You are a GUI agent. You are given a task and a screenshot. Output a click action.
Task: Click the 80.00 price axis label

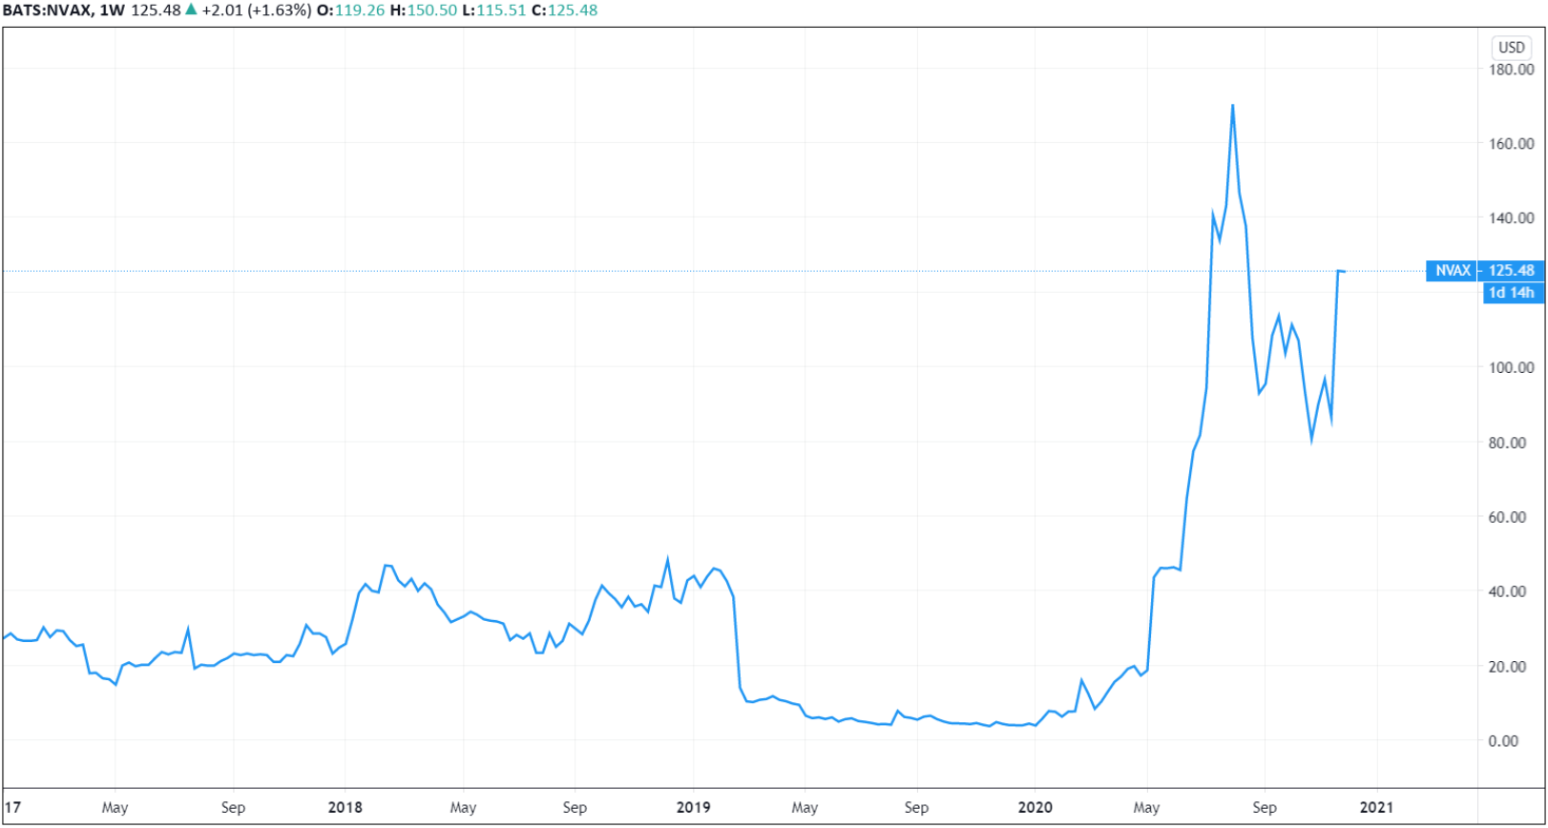coord(1507,442)
